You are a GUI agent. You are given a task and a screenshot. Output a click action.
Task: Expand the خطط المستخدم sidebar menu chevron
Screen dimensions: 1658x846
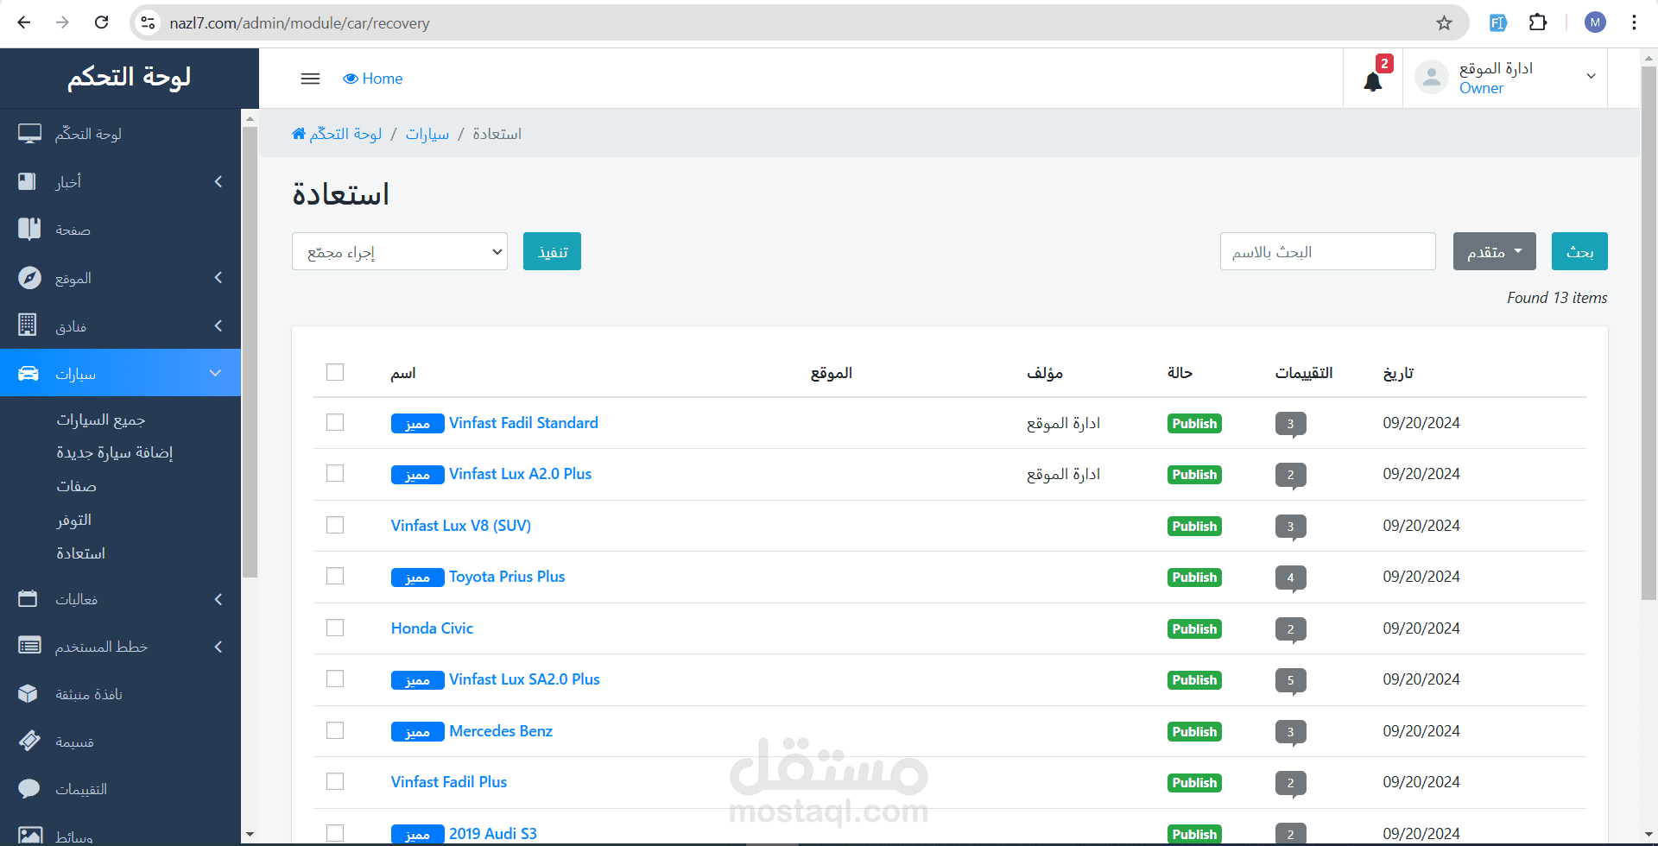click(x=218, y=647)
